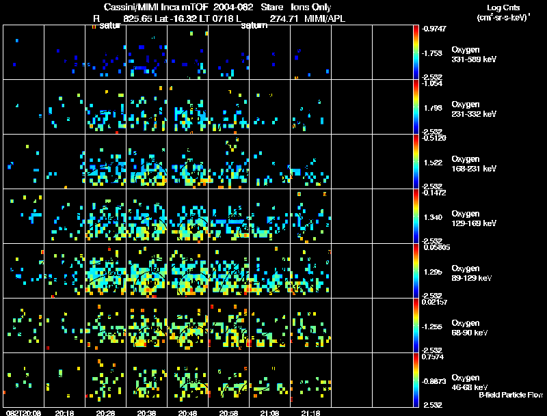
Task: Click the color bar beside Oxygen 129-169 keV
Action: [x=416, y=216]
